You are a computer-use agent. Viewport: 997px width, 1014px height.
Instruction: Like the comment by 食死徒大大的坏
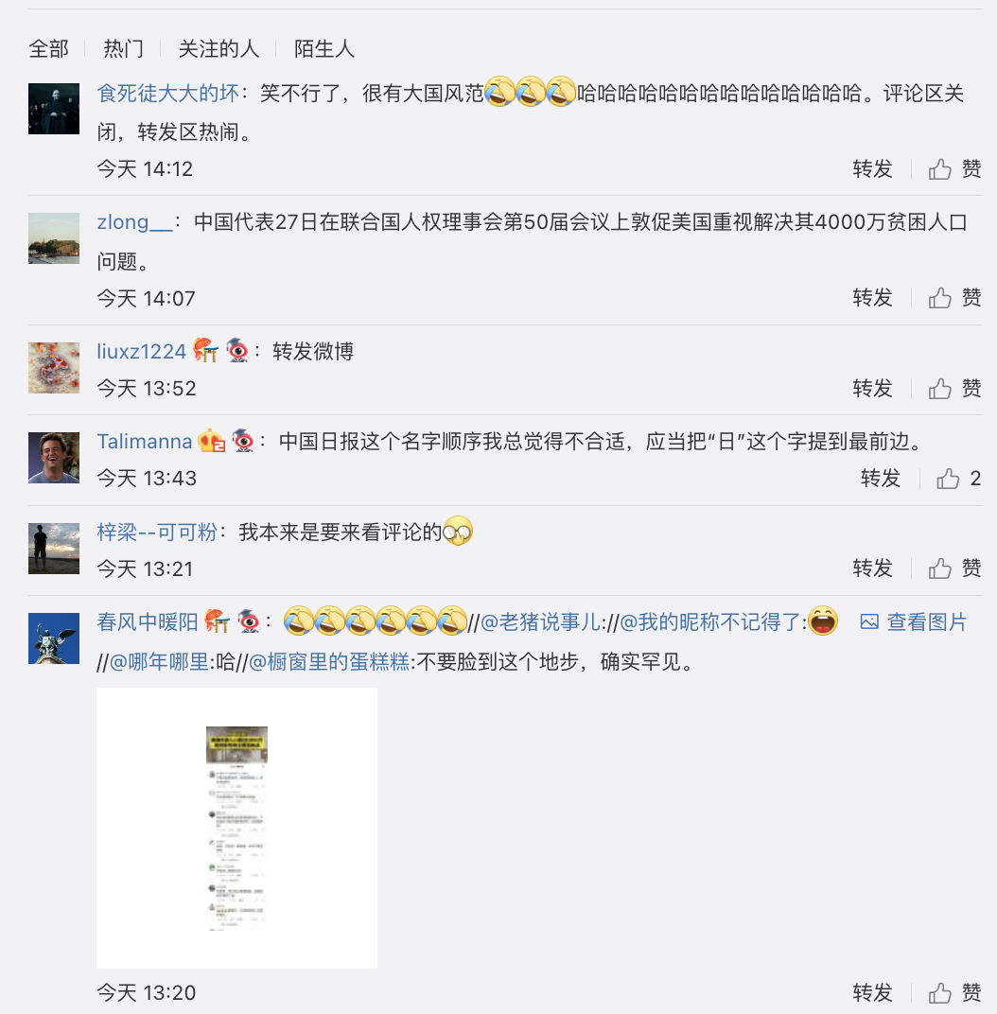tap(955, 168)
